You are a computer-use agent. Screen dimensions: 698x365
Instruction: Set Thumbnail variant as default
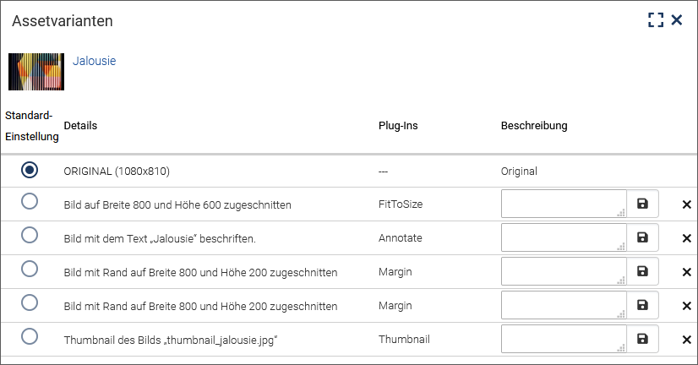click(x=30, y=336)
